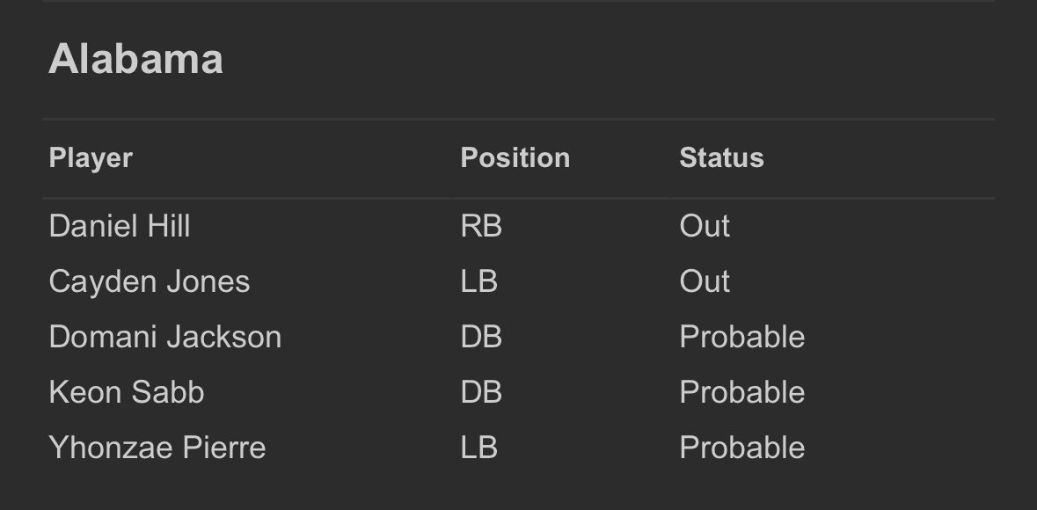Click LB position for Cayden Jones

pos(479,282)
